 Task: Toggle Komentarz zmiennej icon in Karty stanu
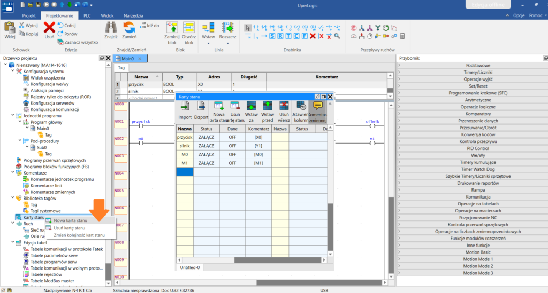pos(318,106)
